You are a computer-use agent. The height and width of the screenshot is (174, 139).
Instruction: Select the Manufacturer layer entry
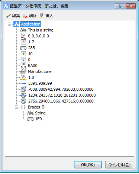(40, 71)
